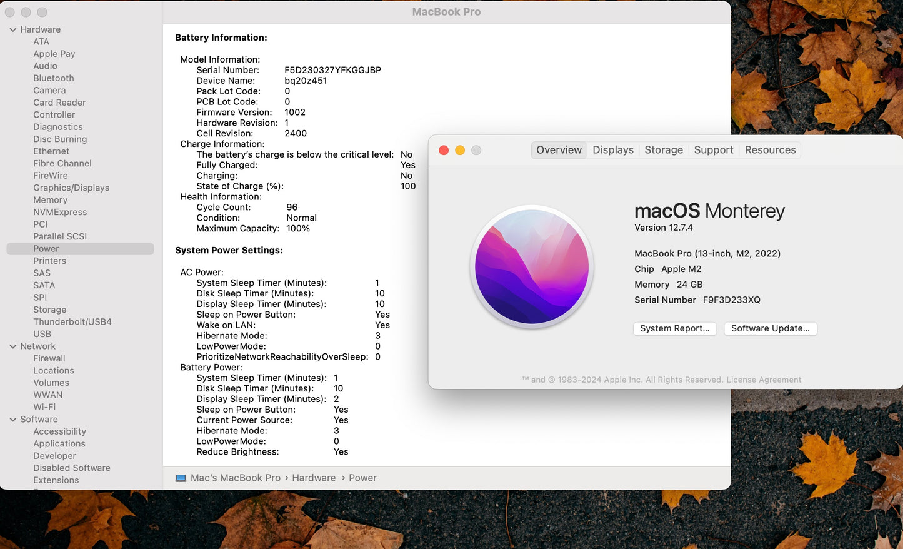This screenshot has height=549, width=903.
Task: Select the Support tab
Action: [x=713, y=150]
